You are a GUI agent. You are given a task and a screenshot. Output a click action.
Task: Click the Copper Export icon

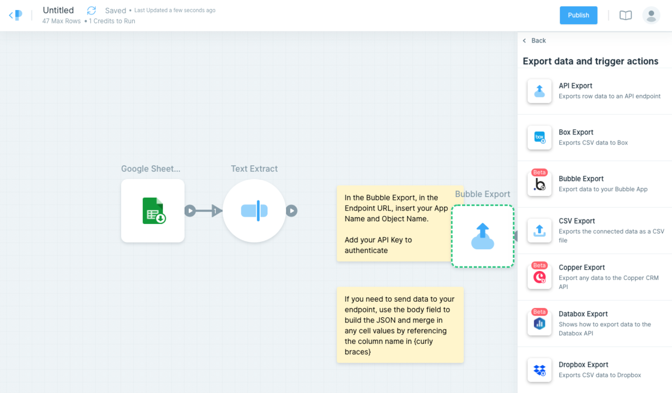coord(540,277)
